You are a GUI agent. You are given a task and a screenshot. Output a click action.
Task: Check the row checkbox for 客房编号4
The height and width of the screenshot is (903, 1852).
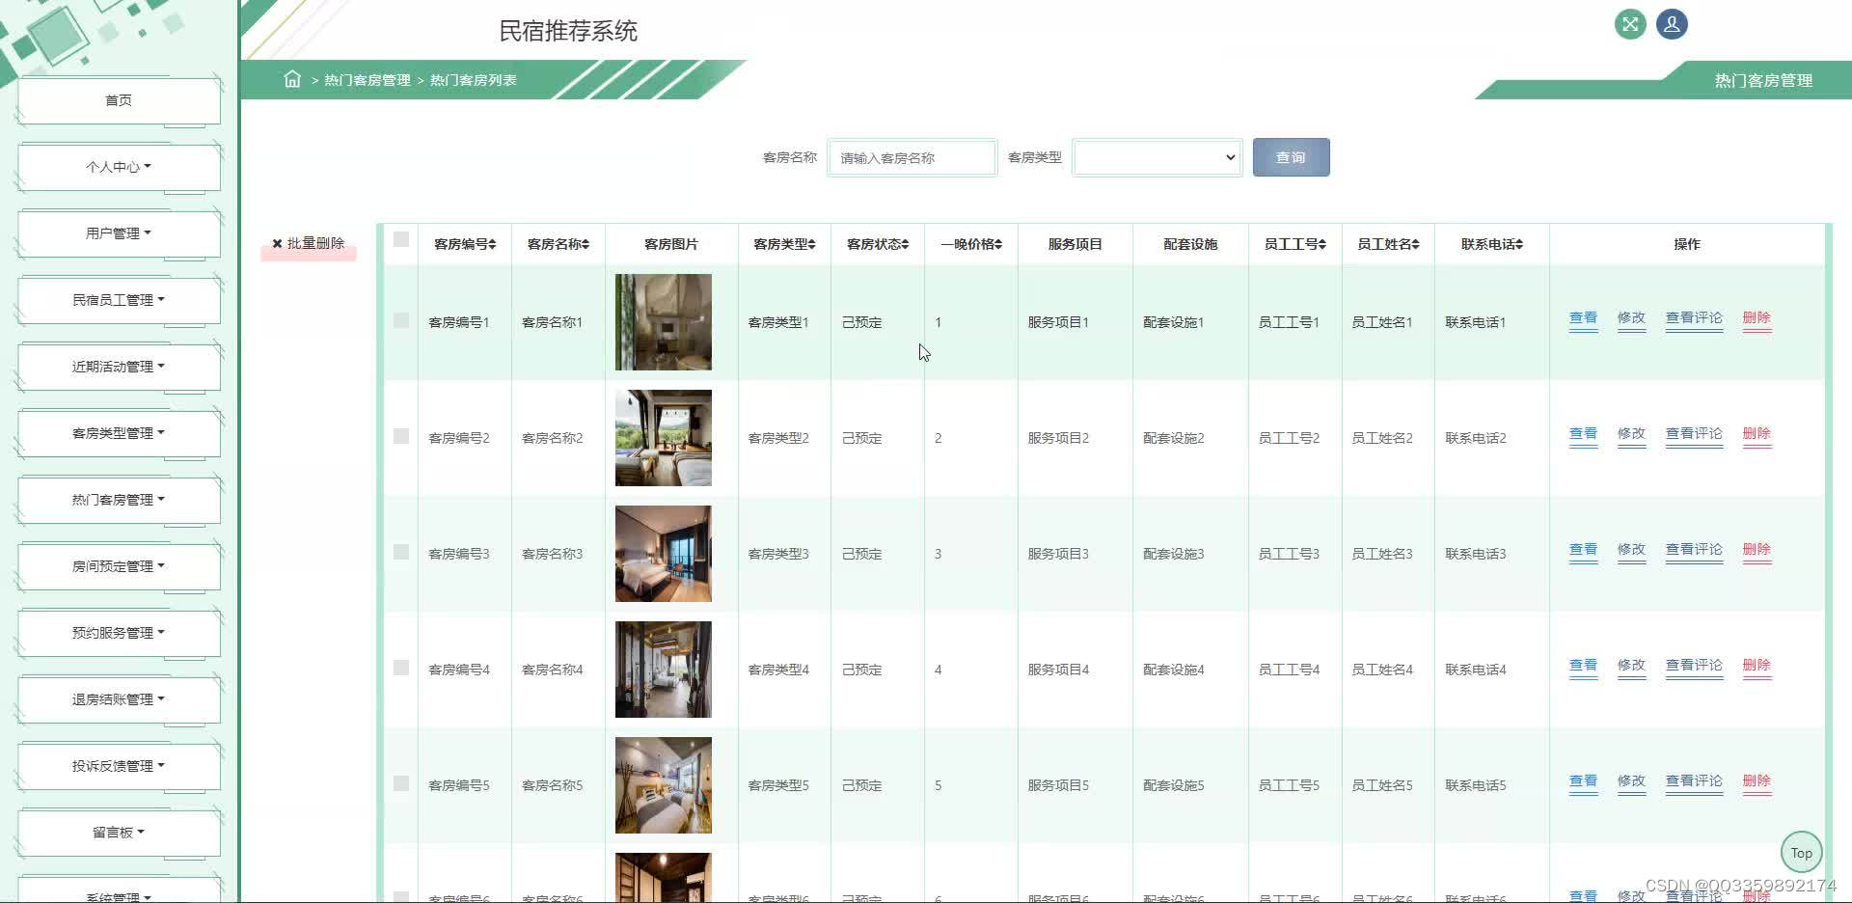[401, 668]
